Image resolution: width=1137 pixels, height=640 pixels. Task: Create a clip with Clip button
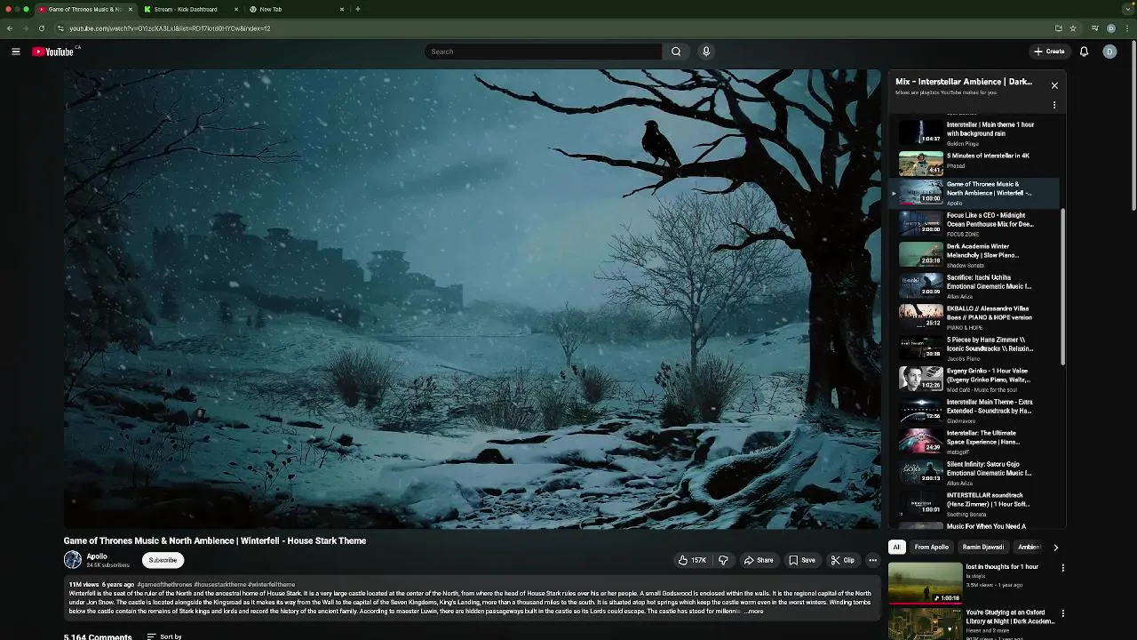(x=842, y=560)
